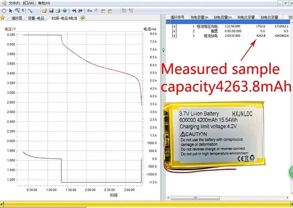Image resolution: width=293 pixels, height=208 pixels.
Task: Click the 电流/mA axis label
Action: click(150, 29)
